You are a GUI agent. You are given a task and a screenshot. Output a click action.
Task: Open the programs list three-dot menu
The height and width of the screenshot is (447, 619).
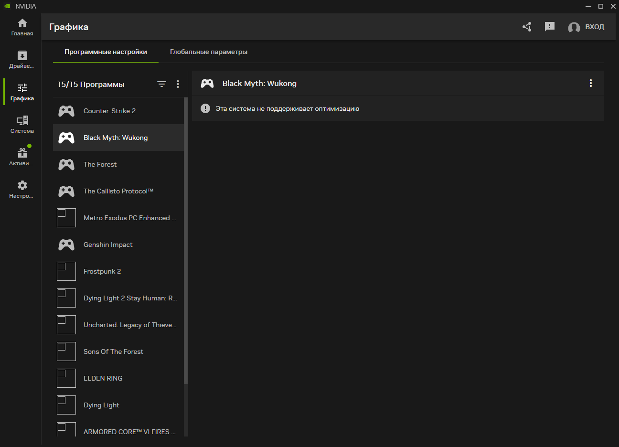(178, 84)
